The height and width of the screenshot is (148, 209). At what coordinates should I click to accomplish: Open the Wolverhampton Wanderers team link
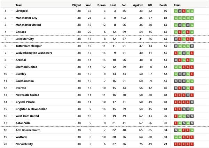tap(34, 53)
